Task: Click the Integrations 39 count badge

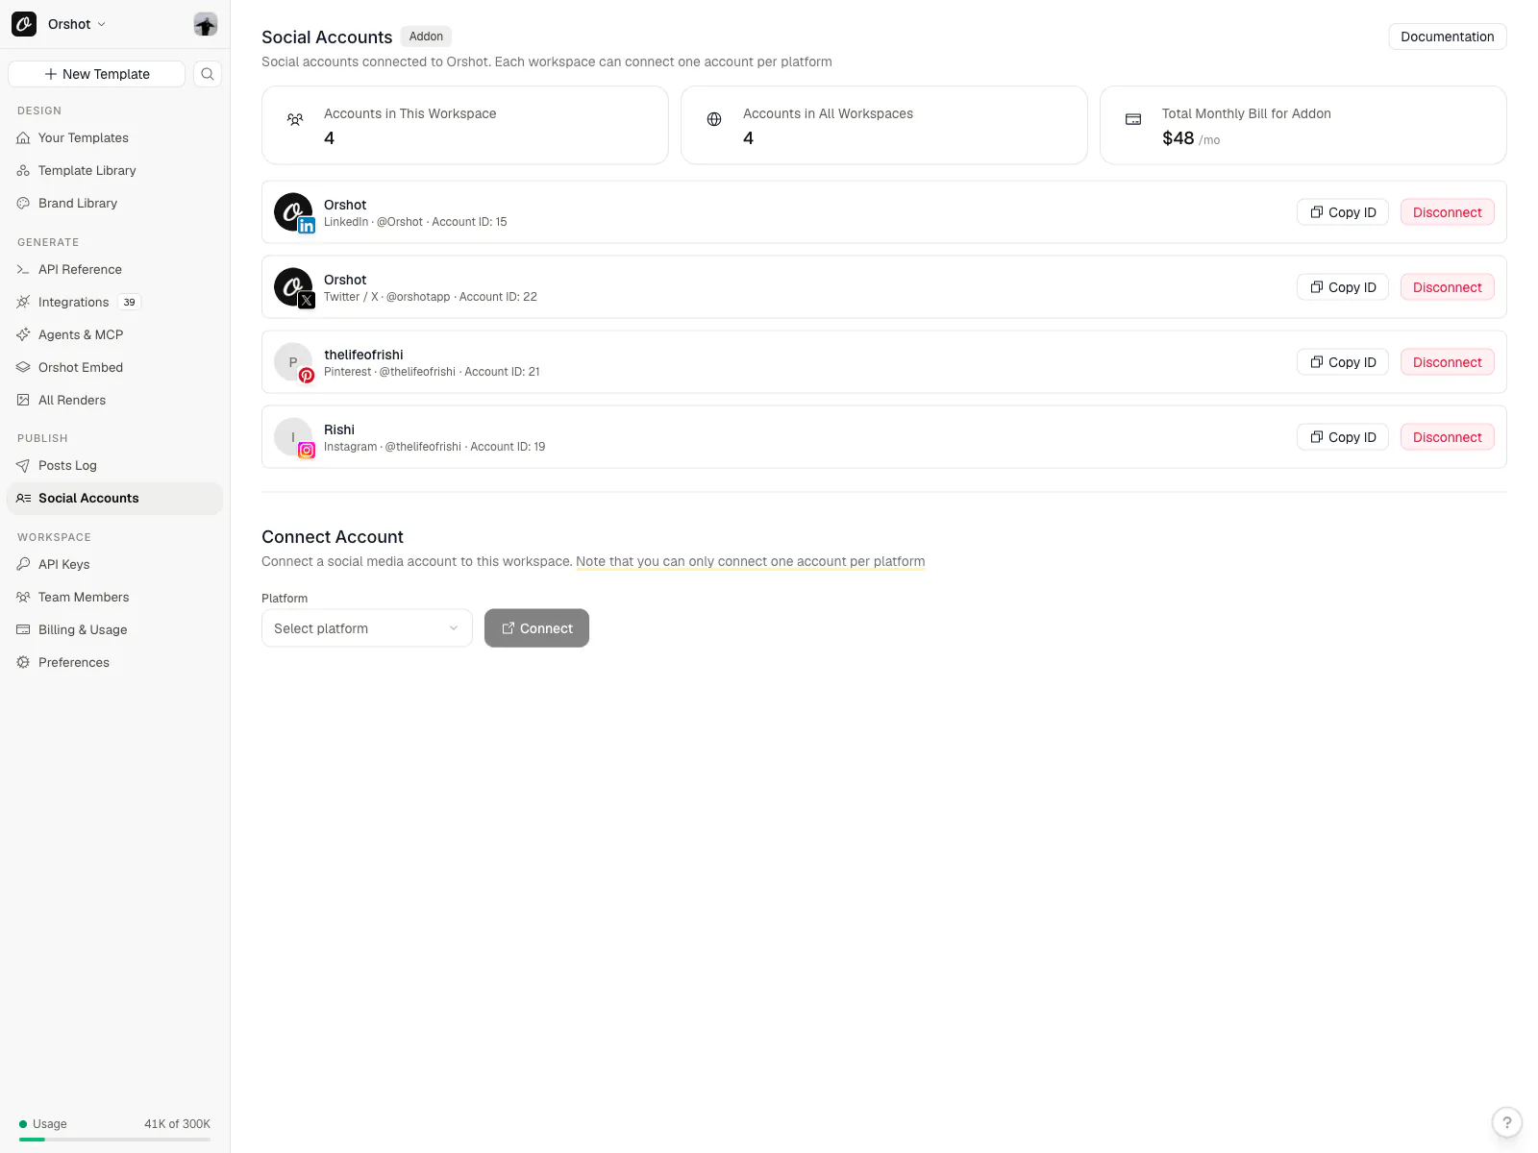Action: 129,302
